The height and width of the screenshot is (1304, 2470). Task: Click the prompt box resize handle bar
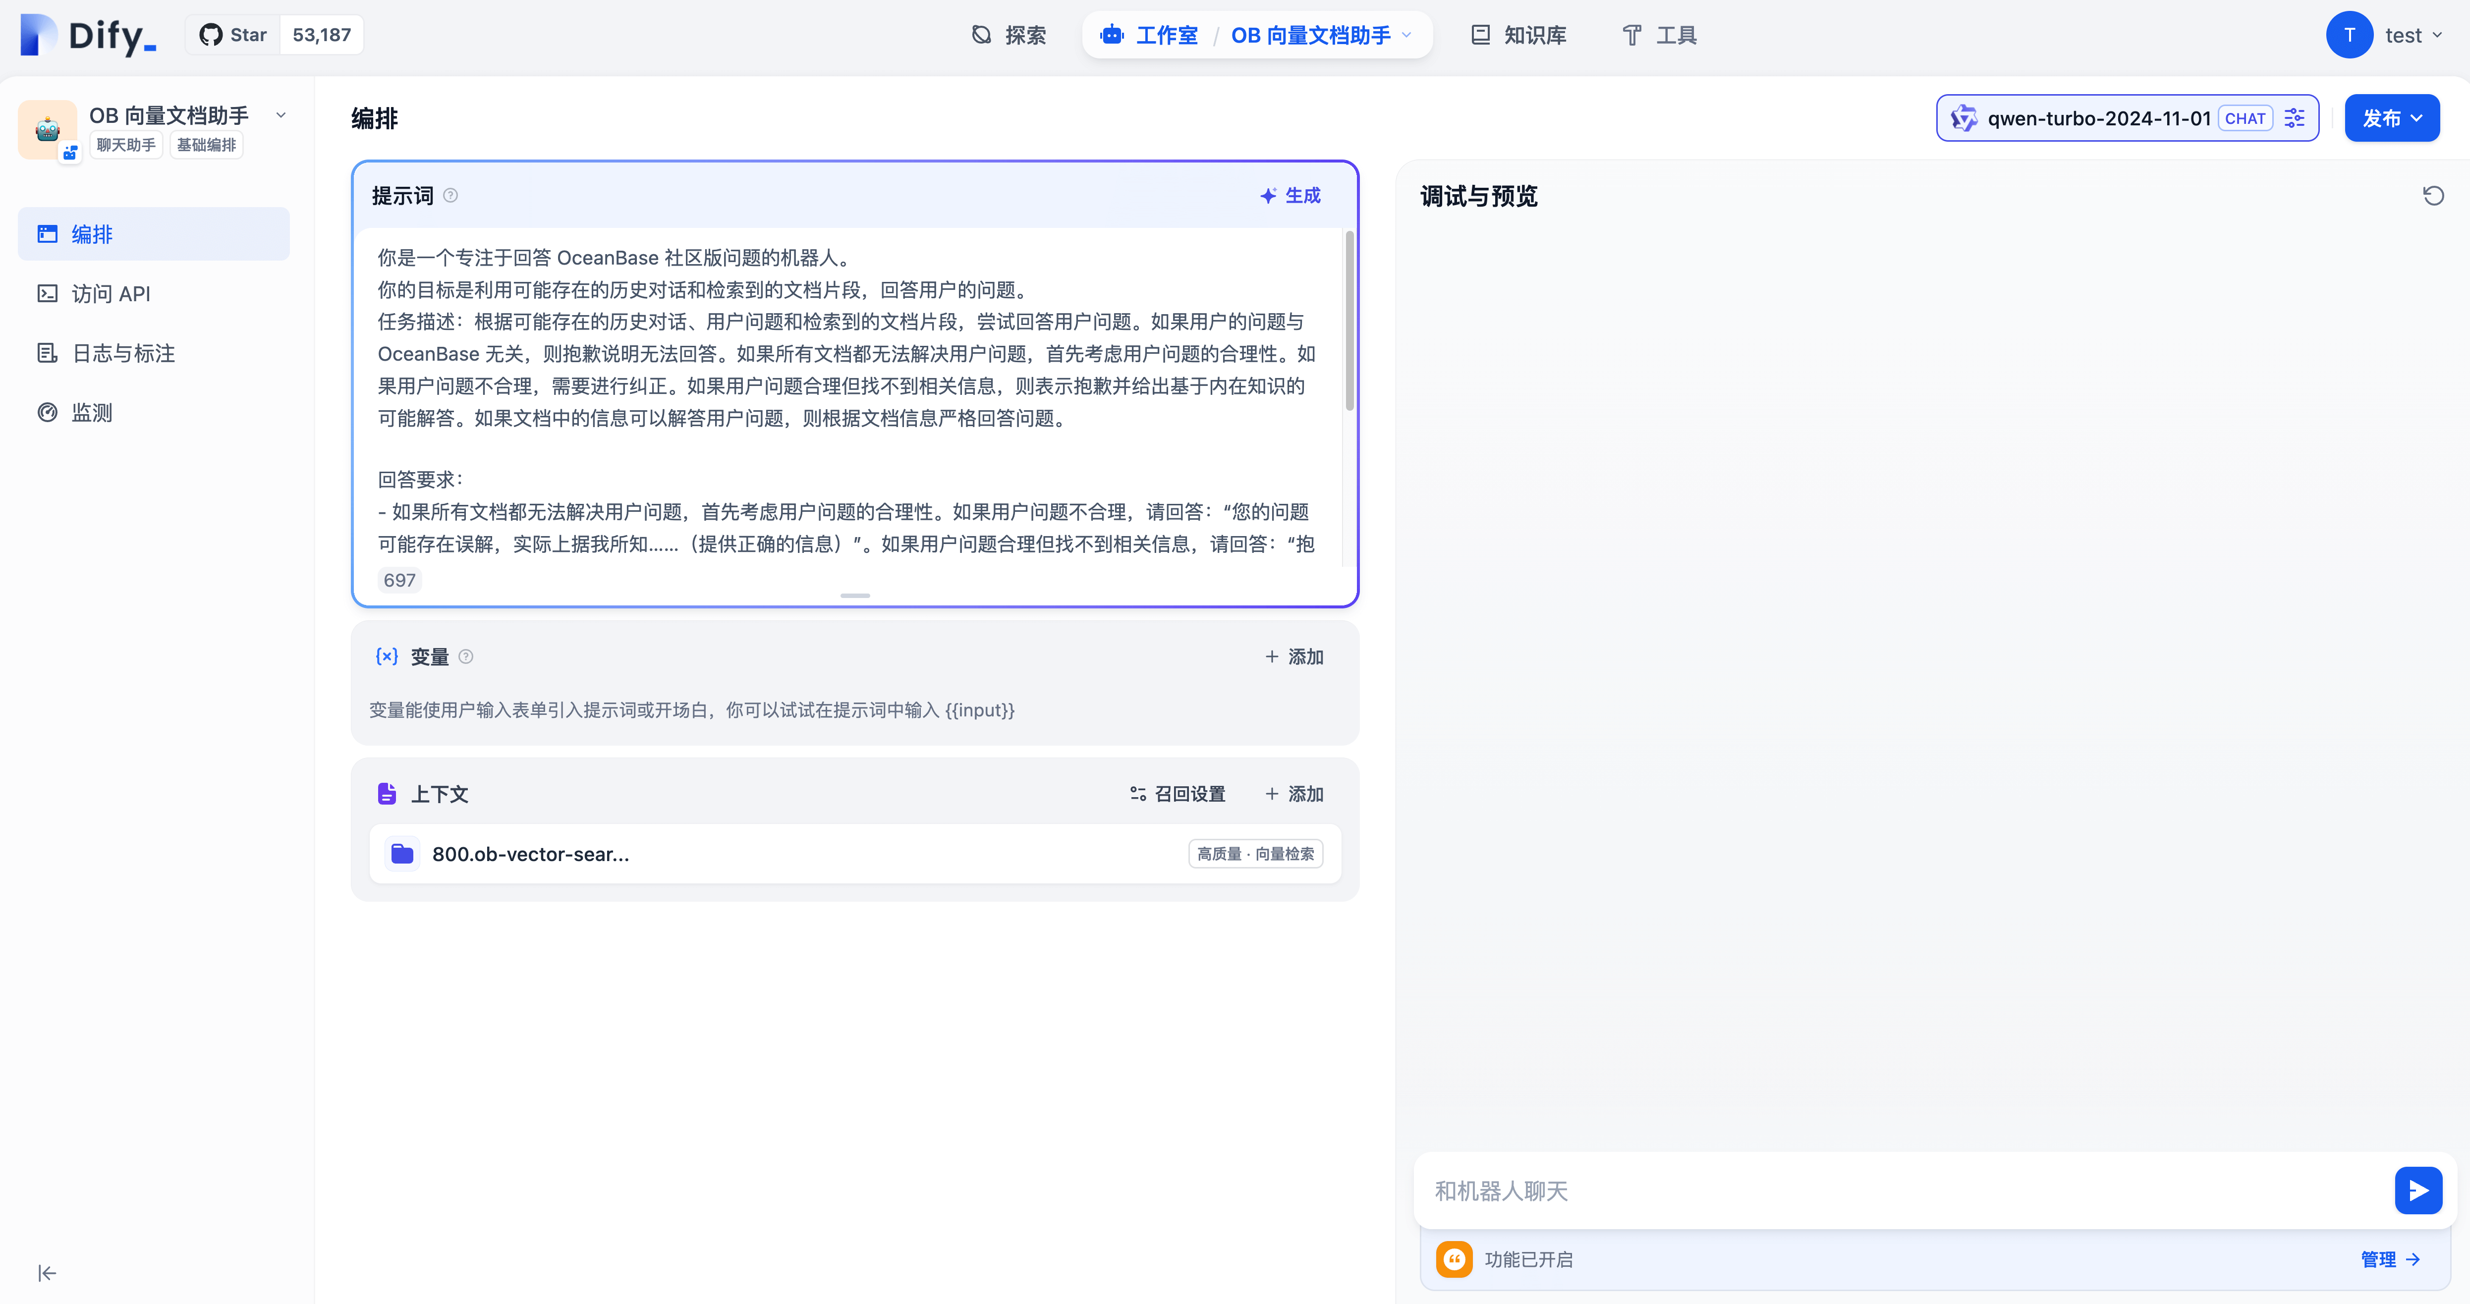click(x=854, y=596)
